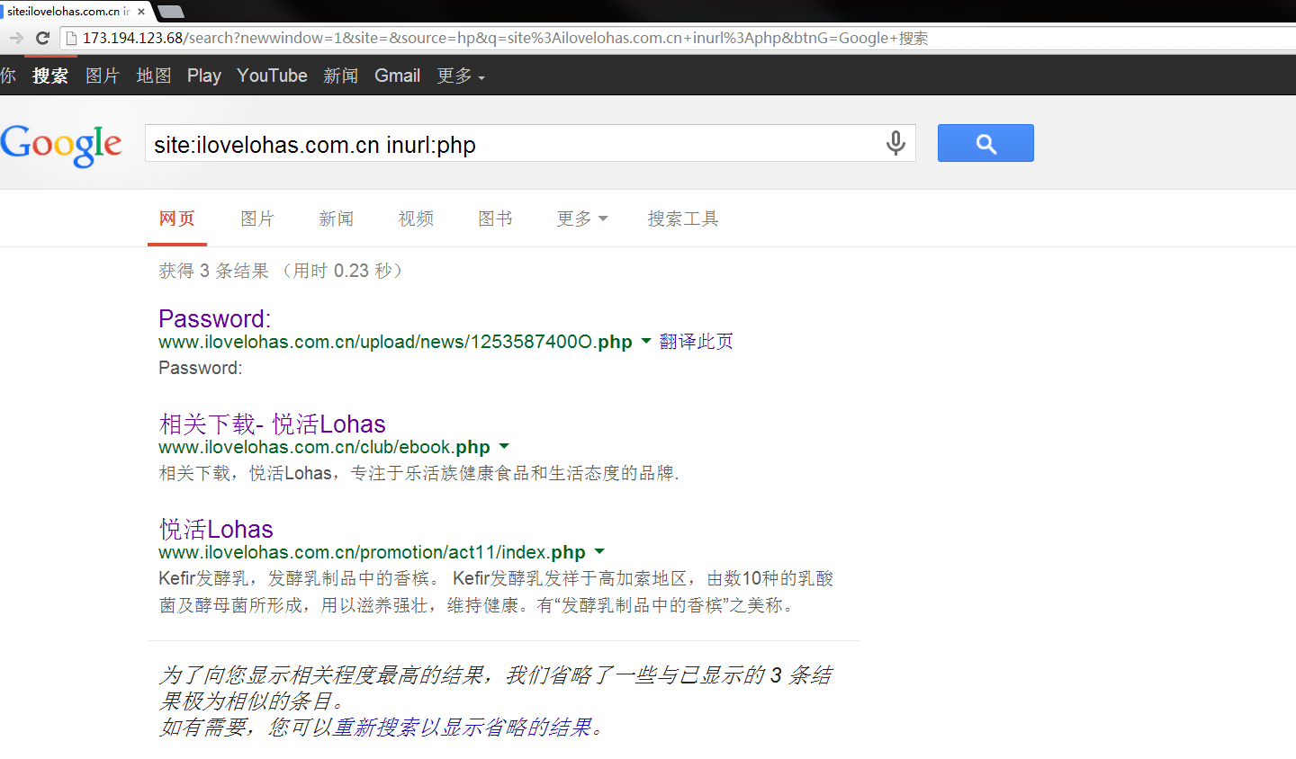
Task: Click the blue magnifier search button
Action: tap(985, 143)
